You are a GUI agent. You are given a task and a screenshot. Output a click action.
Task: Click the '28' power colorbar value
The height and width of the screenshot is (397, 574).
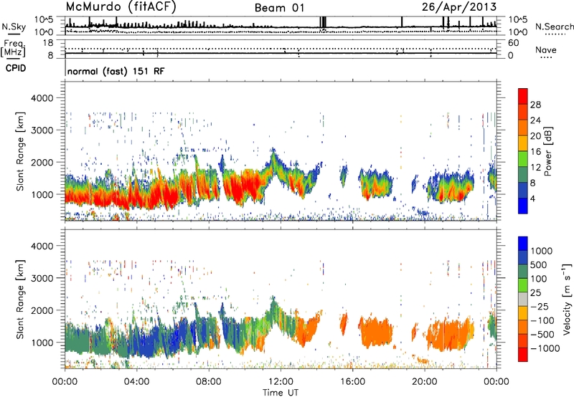pos(535,105)
